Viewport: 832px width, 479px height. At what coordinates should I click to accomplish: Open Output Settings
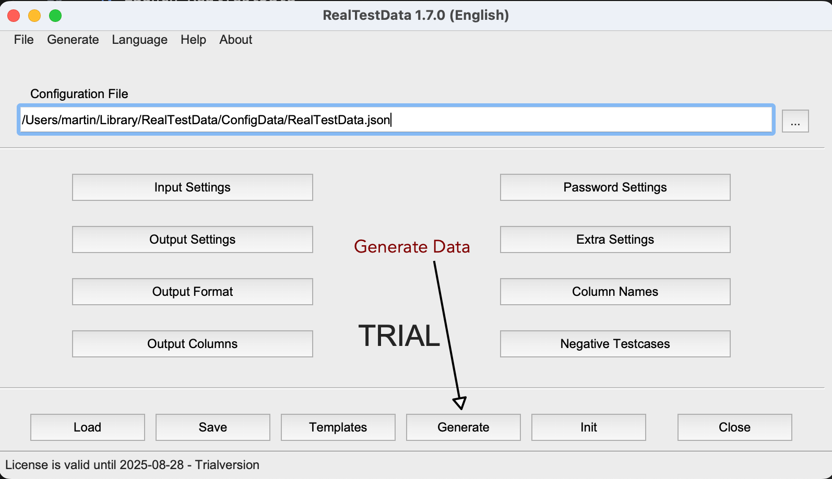[x=193, y=239]
